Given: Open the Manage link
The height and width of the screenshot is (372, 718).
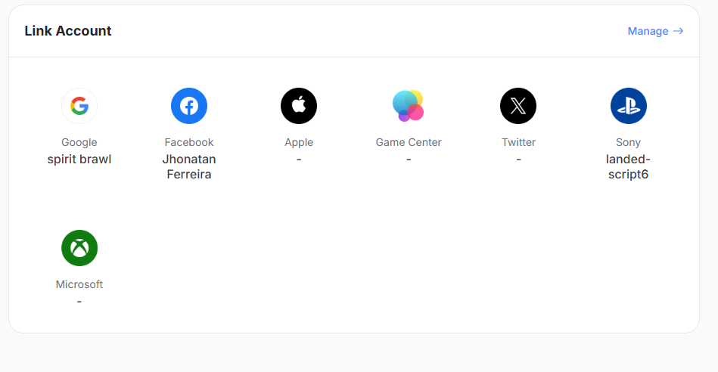Looking at the screenshot, I should (x=655, y=31).
